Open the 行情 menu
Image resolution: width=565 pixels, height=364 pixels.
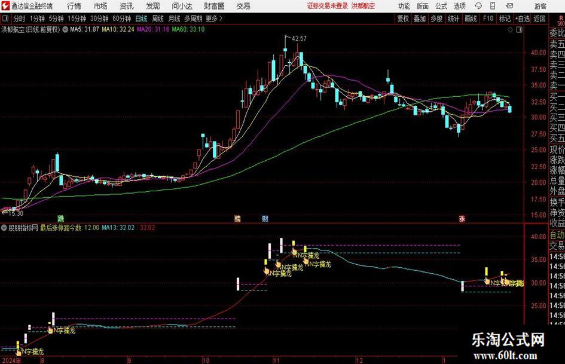click(x=74, y=6)
